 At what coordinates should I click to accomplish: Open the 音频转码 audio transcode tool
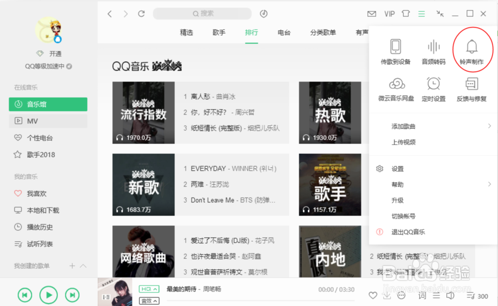[433, 48]
